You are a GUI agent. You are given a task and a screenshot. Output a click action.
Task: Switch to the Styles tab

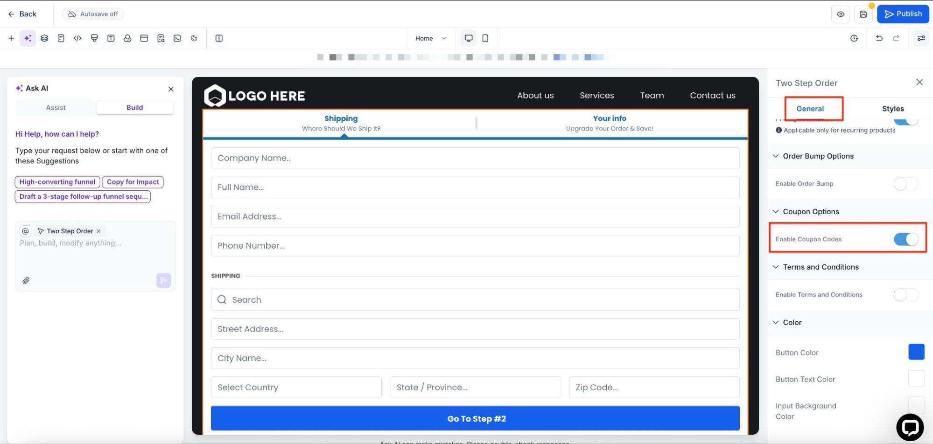(x=892, y=109)
